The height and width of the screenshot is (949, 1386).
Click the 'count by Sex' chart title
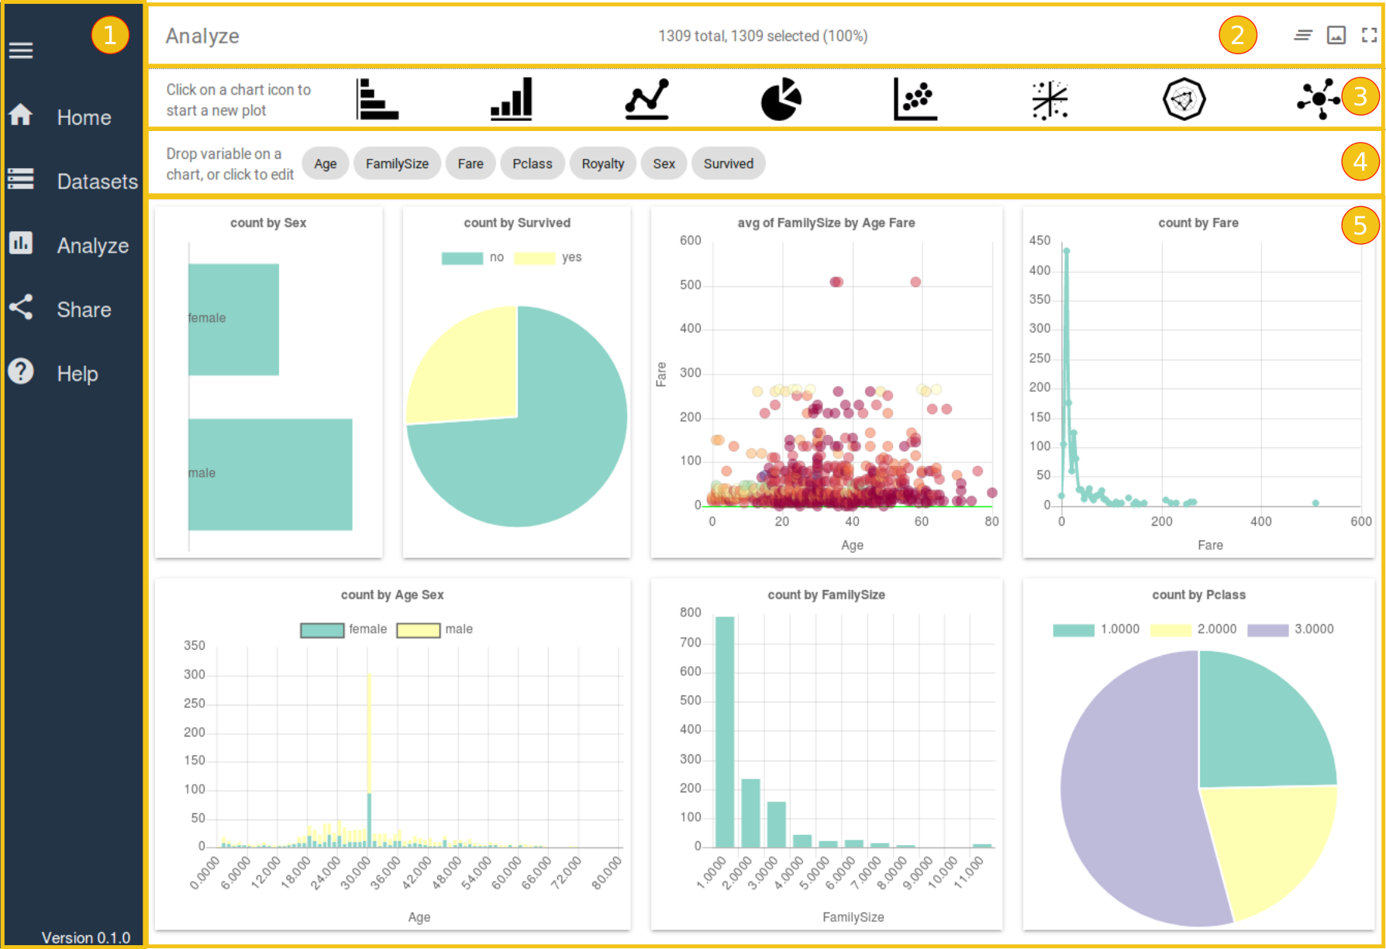[x=268, y=223]
